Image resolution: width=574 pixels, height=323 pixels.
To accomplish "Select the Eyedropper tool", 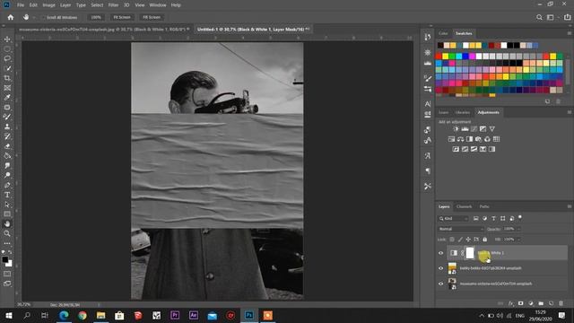I will pos(7,98).
